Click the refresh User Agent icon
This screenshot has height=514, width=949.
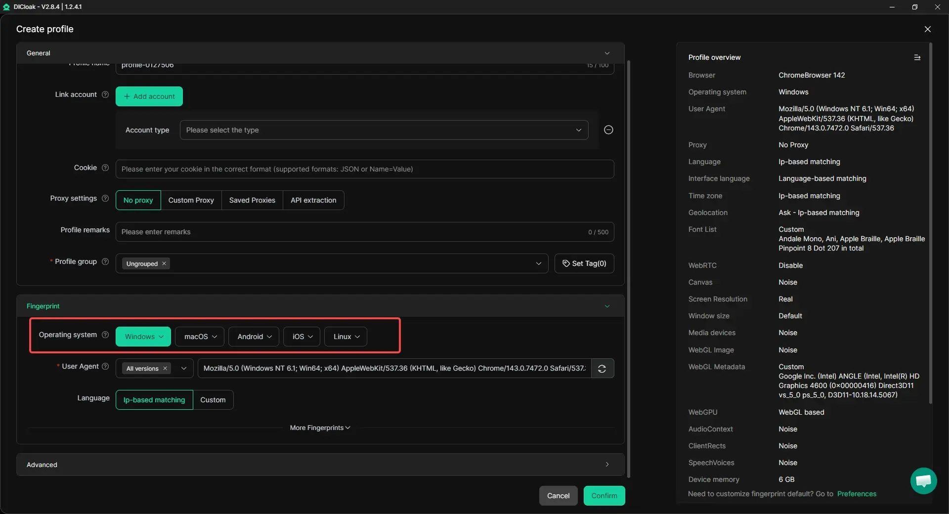[x=602, y=369]
